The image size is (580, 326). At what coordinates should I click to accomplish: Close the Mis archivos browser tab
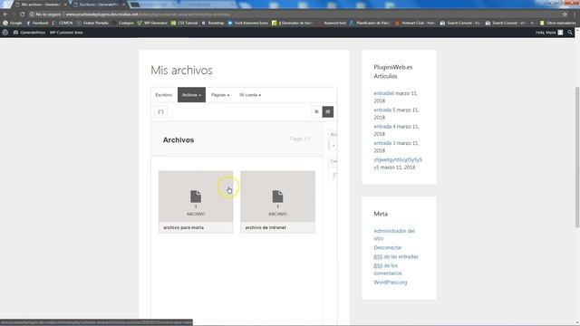point(65,5)
